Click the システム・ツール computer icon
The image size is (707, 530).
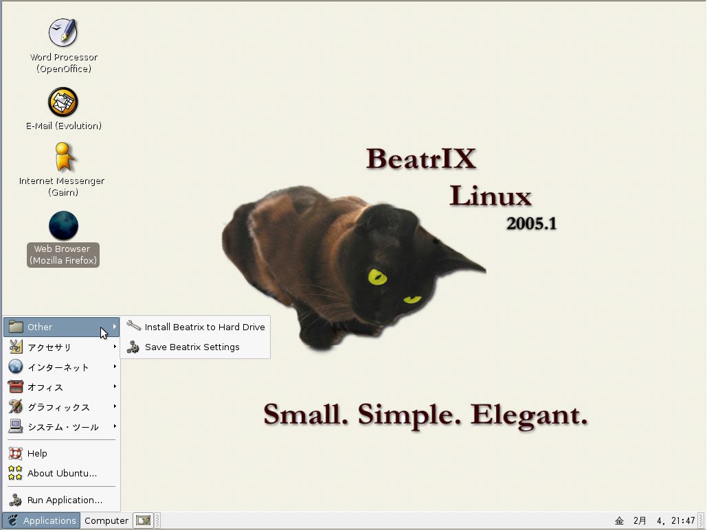click(16, 426)
